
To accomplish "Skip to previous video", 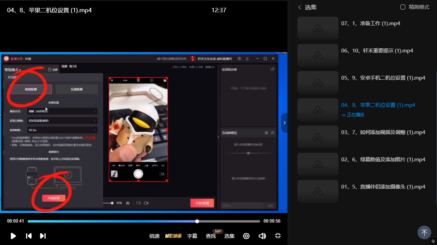I will click(x=29, y=236).
